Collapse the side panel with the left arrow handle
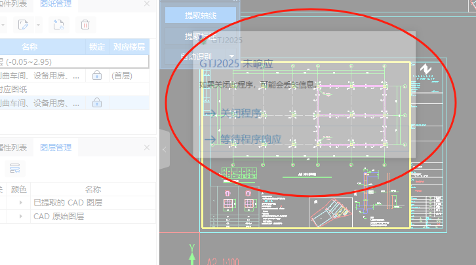Viewport: 476px width, 265px height. 164,149
